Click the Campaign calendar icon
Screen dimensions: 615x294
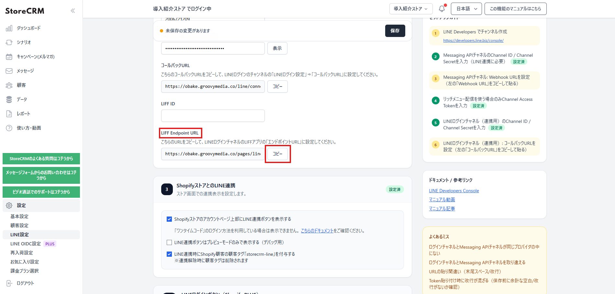tap(9, 57)
